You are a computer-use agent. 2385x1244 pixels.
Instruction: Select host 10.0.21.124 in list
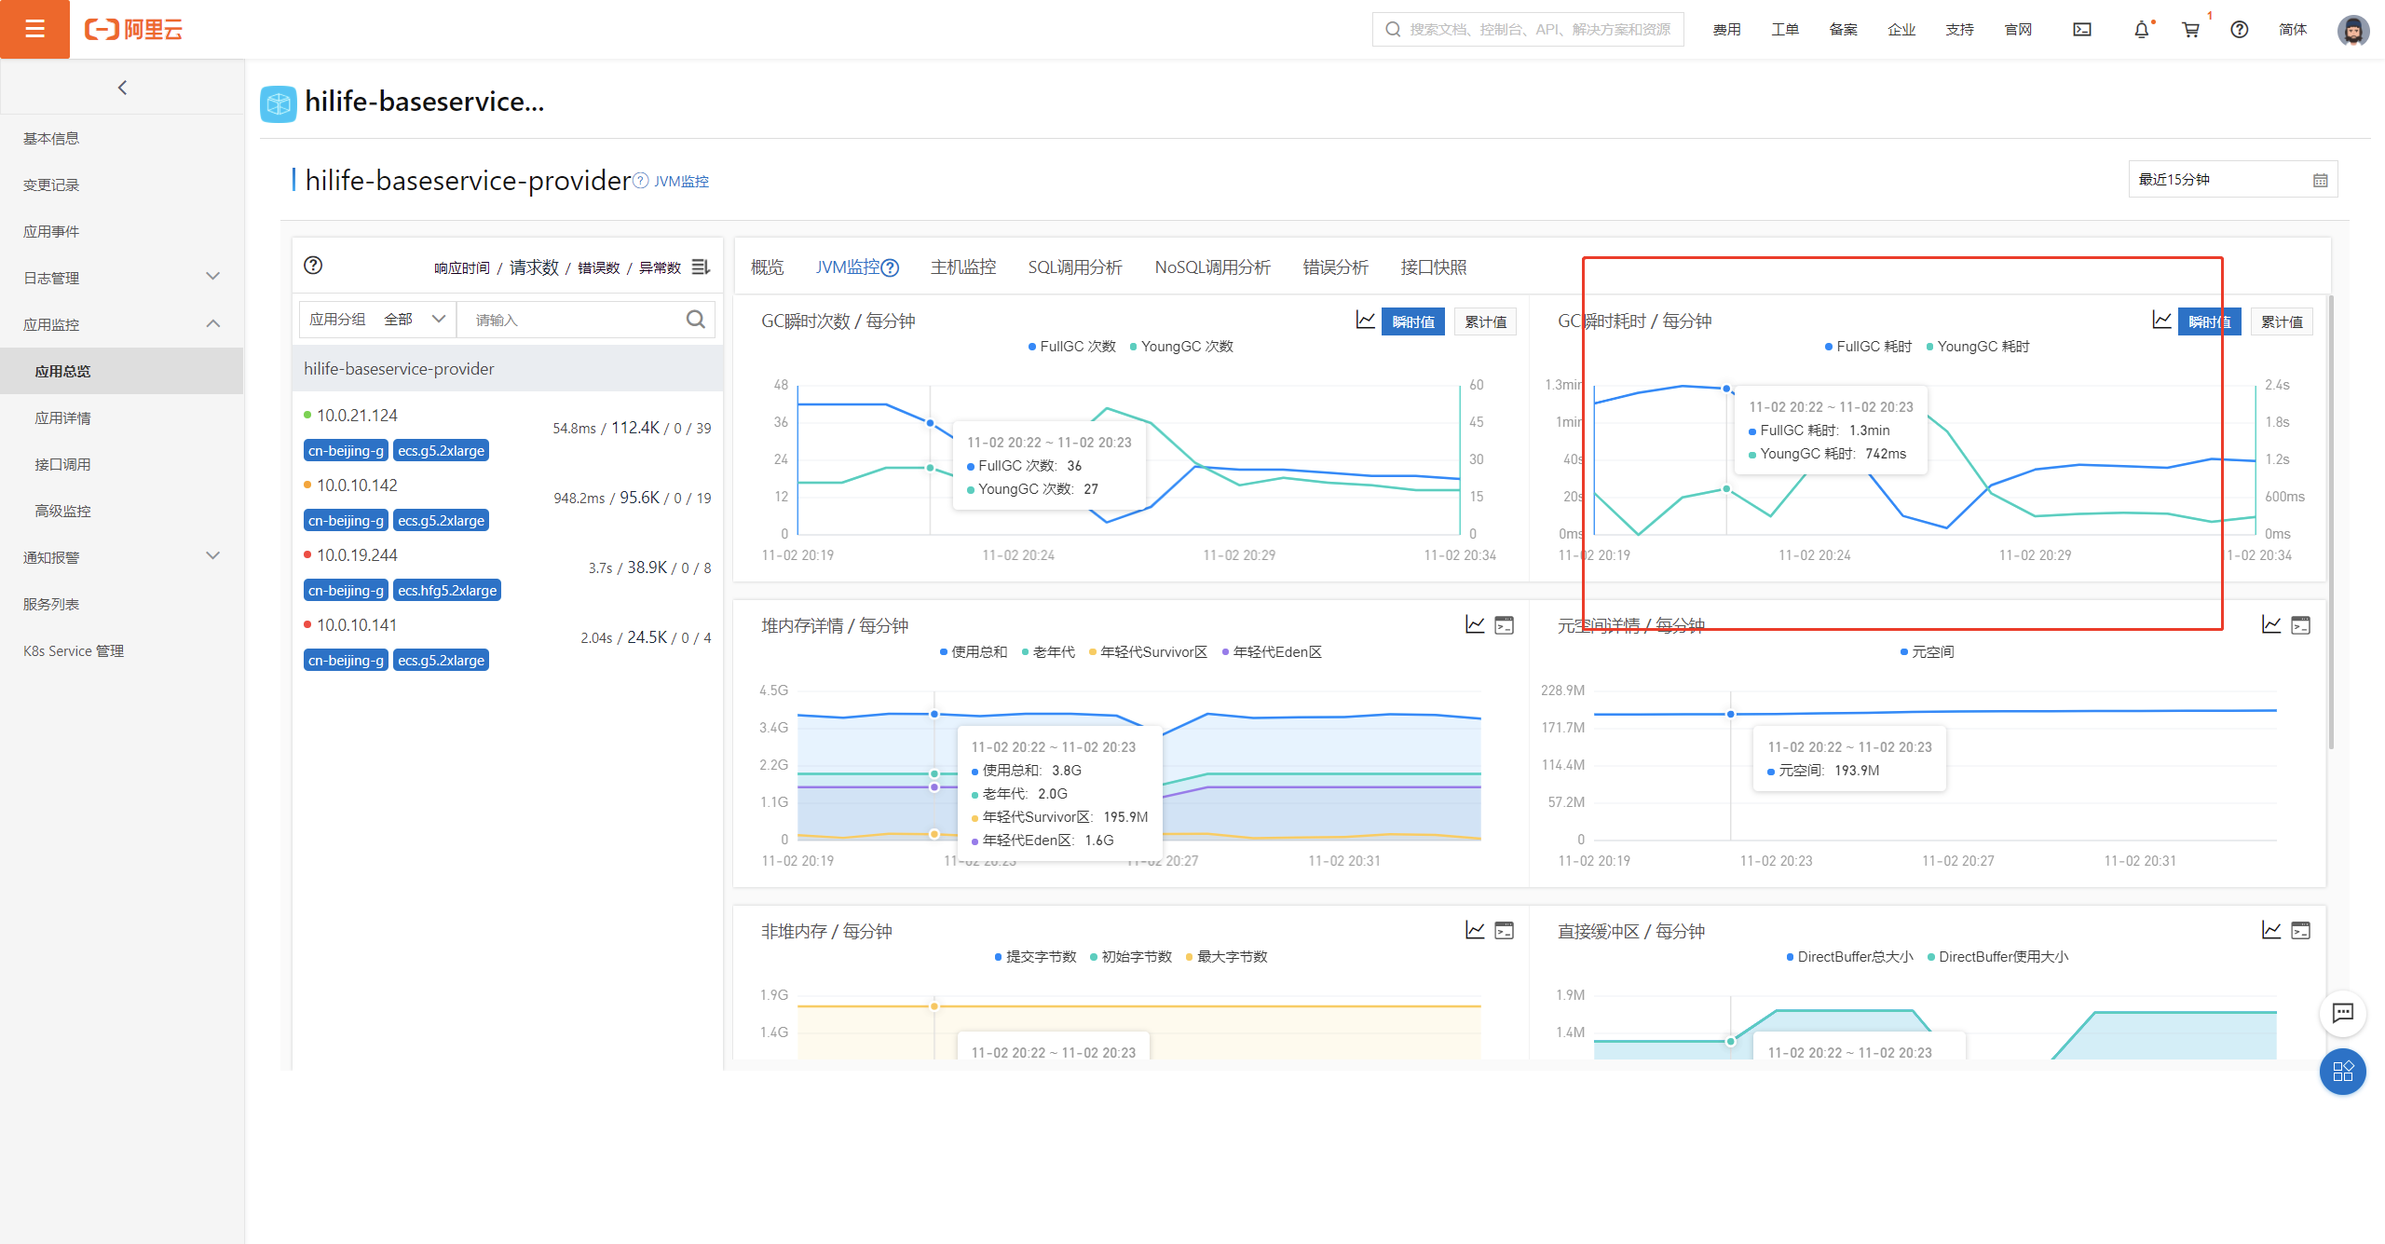click(357, 416)
